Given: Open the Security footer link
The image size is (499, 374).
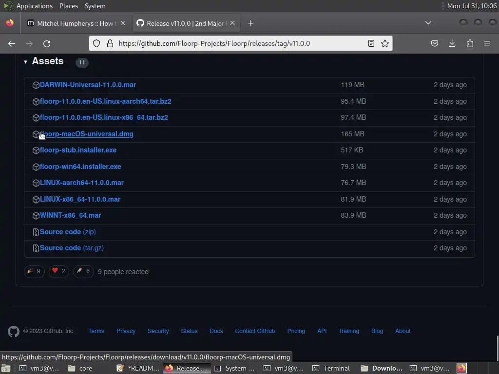Looking at the screenshot, I should 158,331.
